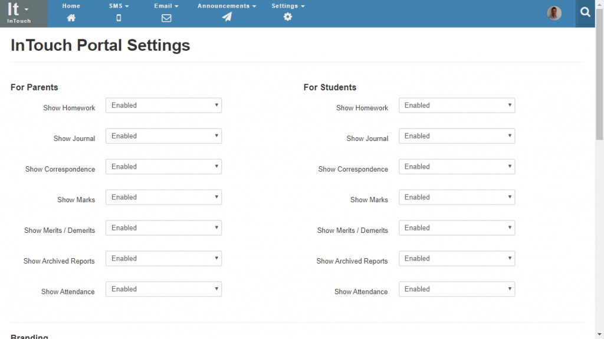Viewport: 604px width, 339px height.
Task: Click the InTouch Portal Settings title
Action: (100, 45)
